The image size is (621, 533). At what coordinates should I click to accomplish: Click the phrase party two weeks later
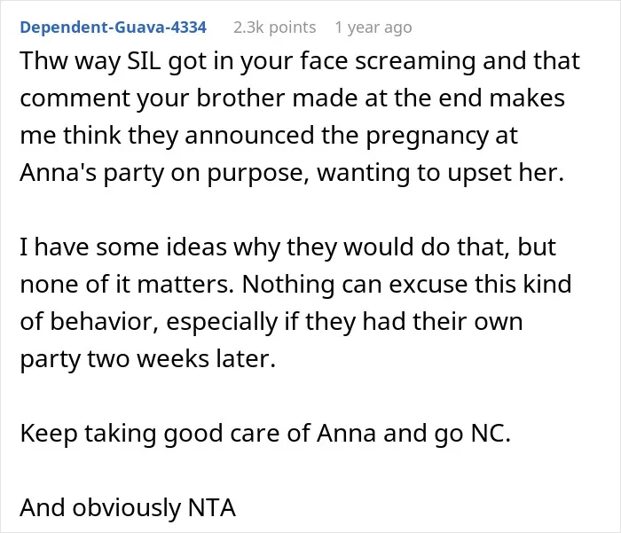148,359
